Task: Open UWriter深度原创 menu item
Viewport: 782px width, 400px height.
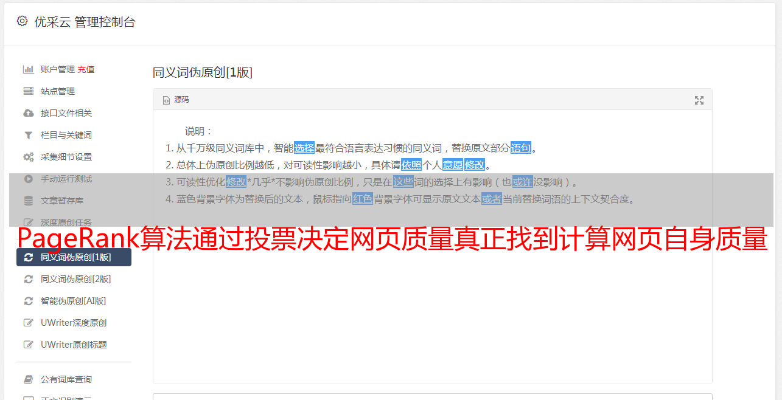Action: pyautogui.click(x=74, y=323)
